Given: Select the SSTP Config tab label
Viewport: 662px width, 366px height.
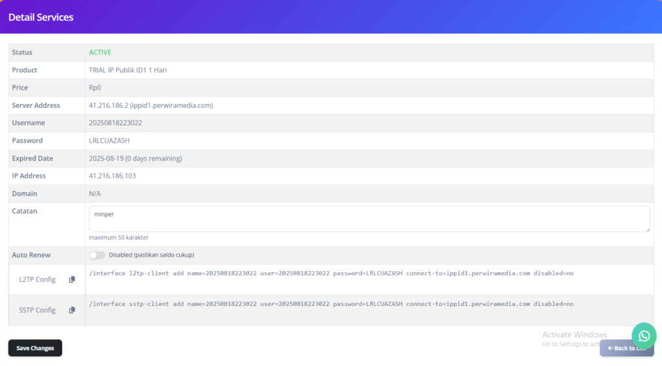Looking at the screenshot, I should pyautogui.click(x=37, y=310).
